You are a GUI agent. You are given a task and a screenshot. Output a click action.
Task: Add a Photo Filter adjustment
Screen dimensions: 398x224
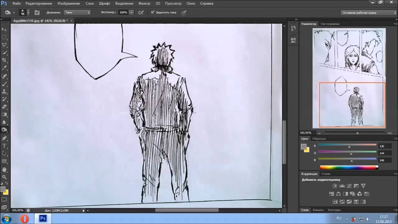[353, 194]
